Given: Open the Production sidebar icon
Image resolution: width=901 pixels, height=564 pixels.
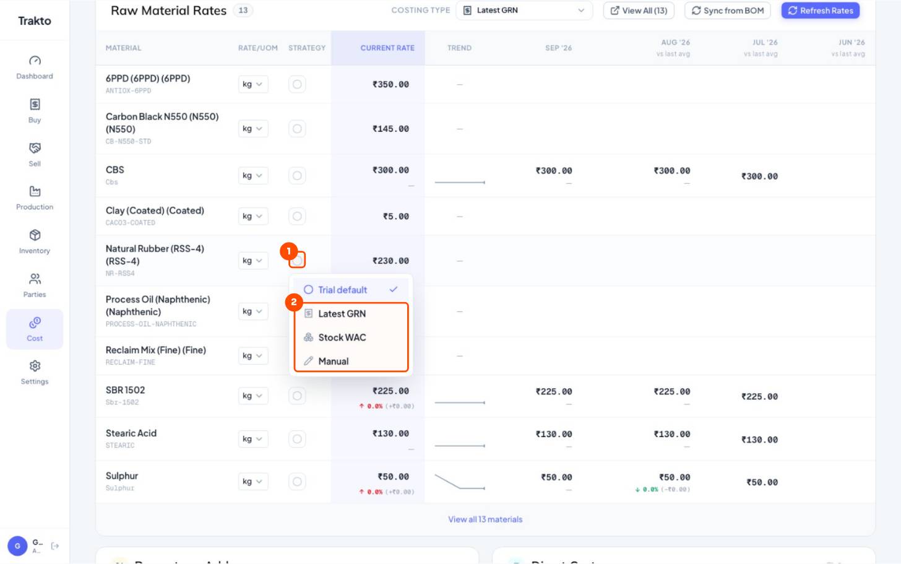Looking at the screenshot, I should click(x=35, y=191).
